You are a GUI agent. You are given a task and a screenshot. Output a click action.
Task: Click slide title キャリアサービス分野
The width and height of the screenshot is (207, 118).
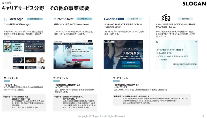[x=23, y=8]
